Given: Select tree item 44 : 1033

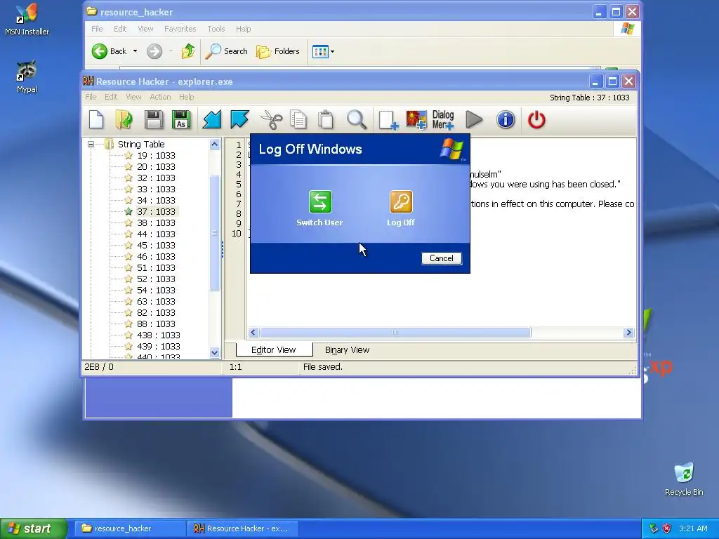Looking at the screenshot, I should pos(156,234).
